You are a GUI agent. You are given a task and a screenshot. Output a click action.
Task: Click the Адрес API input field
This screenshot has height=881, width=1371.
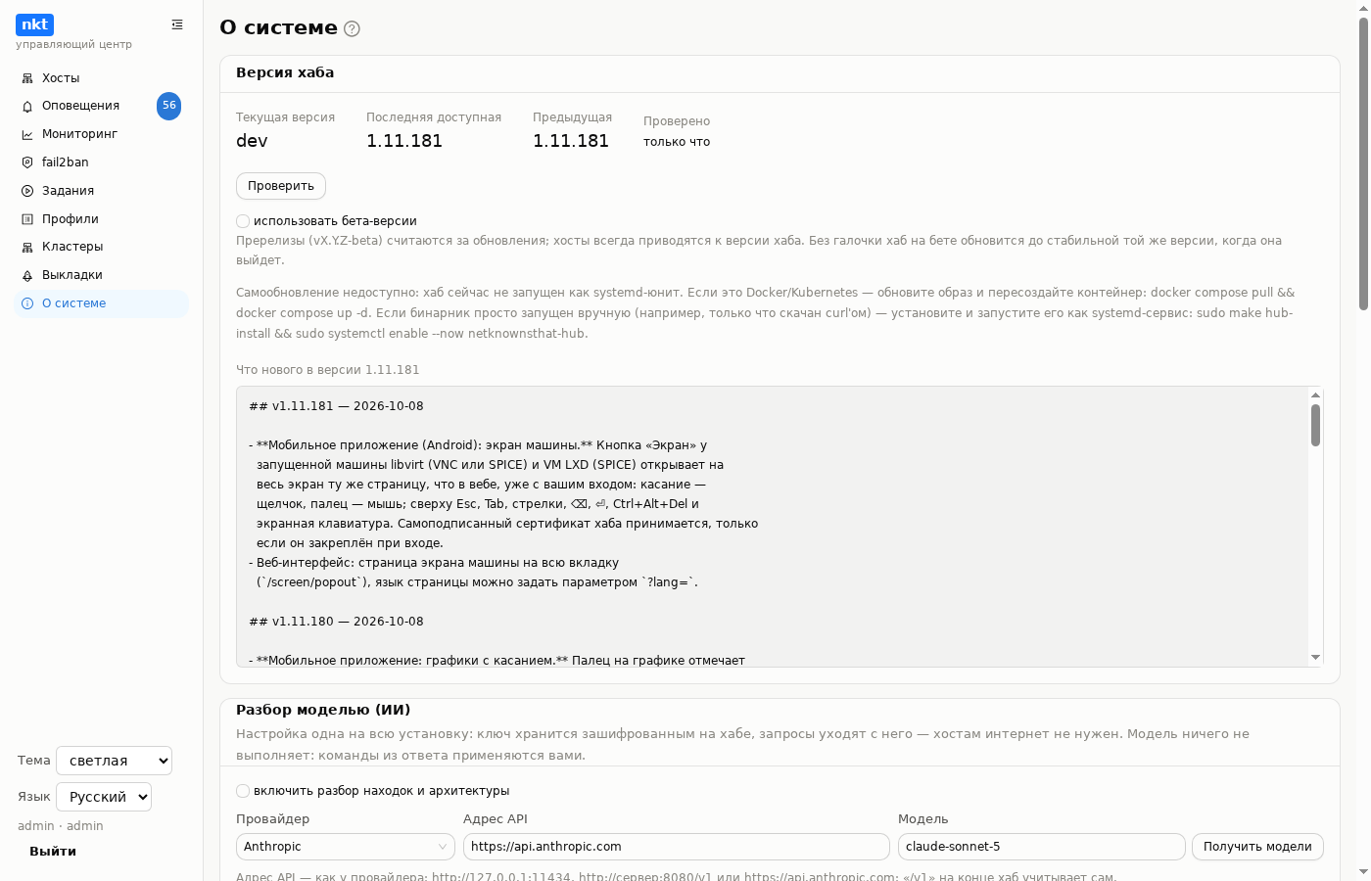point(677,847)
